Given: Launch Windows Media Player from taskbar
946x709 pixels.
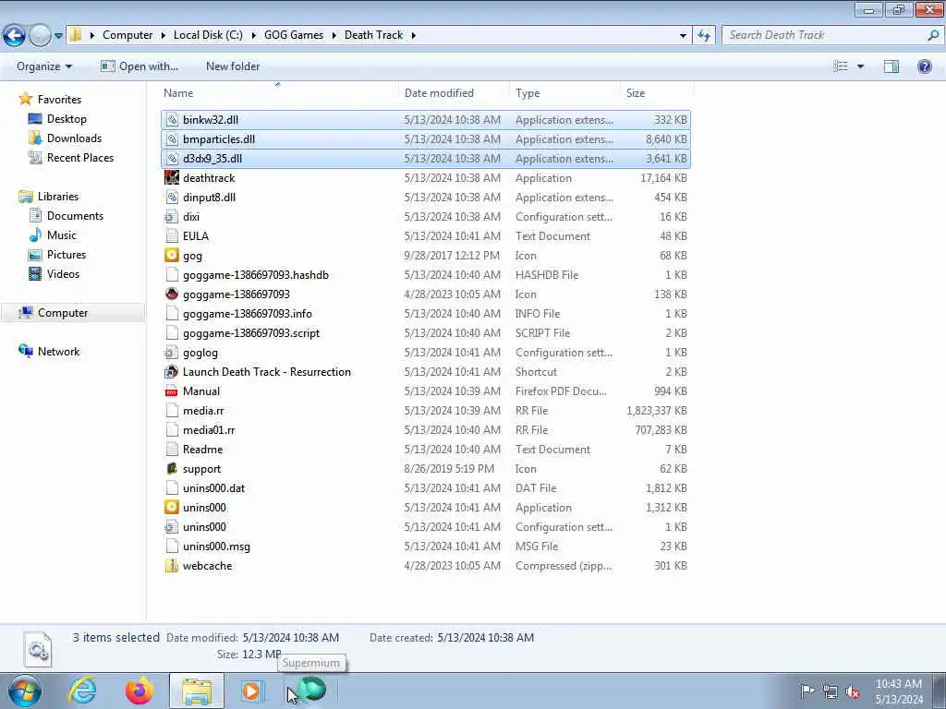Looking at the screenshot, I should click(251, 691).
